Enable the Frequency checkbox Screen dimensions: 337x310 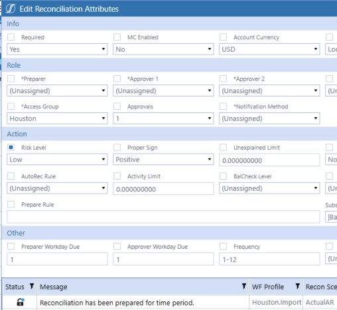click(223, 246)
